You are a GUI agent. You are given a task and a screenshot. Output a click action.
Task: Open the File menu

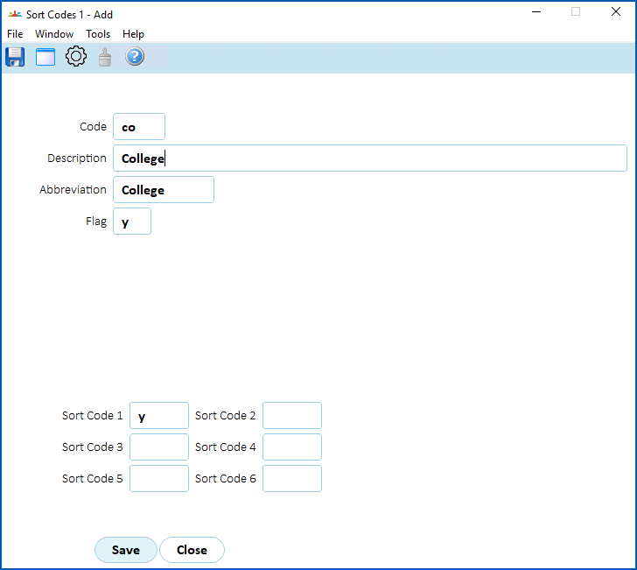(15, 34)
